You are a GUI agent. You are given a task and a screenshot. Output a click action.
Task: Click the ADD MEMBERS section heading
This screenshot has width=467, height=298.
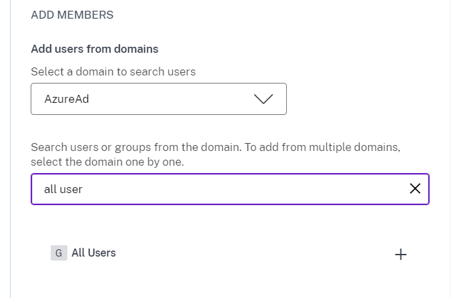click(72, 15)
